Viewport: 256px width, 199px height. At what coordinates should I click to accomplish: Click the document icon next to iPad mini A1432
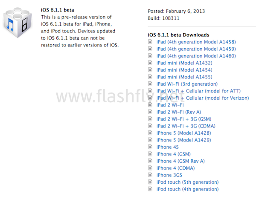pos(150,63)
